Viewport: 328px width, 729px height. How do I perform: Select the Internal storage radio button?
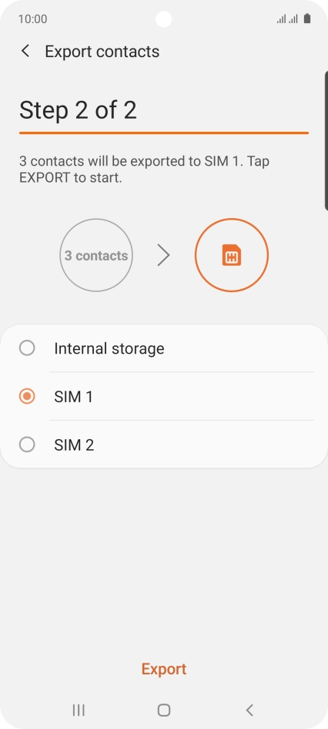tap(27, 348)
